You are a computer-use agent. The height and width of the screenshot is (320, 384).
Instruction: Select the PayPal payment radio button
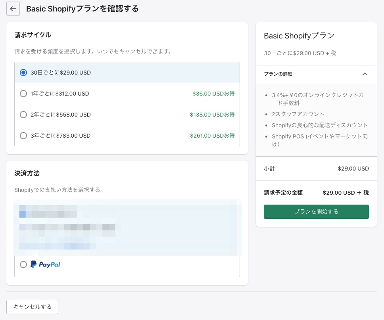point(23,264)
